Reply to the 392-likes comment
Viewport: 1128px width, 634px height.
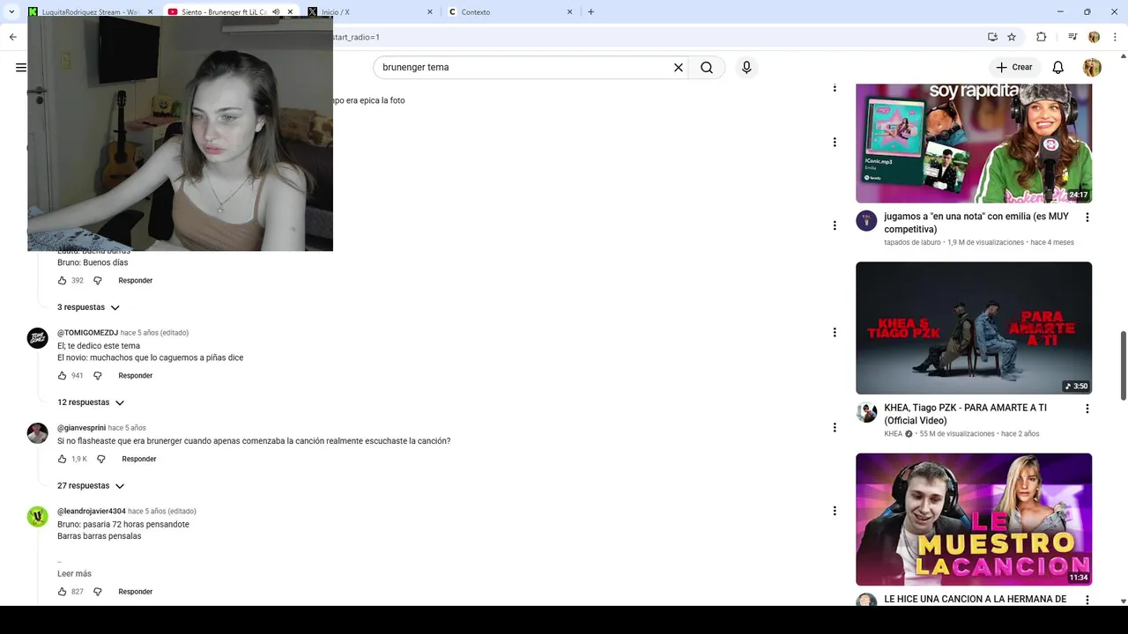[136, 281]
